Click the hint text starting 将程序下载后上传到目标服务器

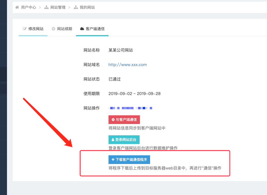point(165,168)
